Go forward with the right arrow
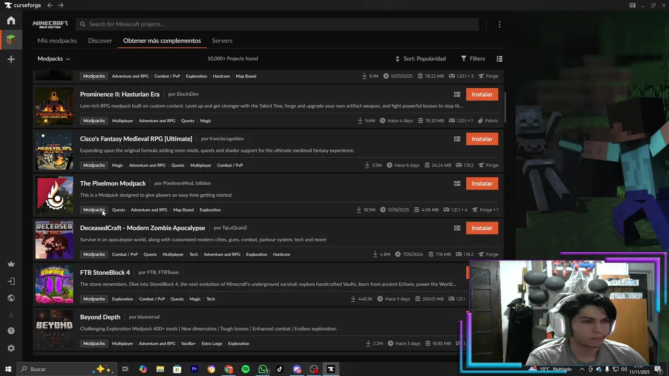The height and width of the screenshot is (376, 669). pyautogui.click(x=61, y=5)
